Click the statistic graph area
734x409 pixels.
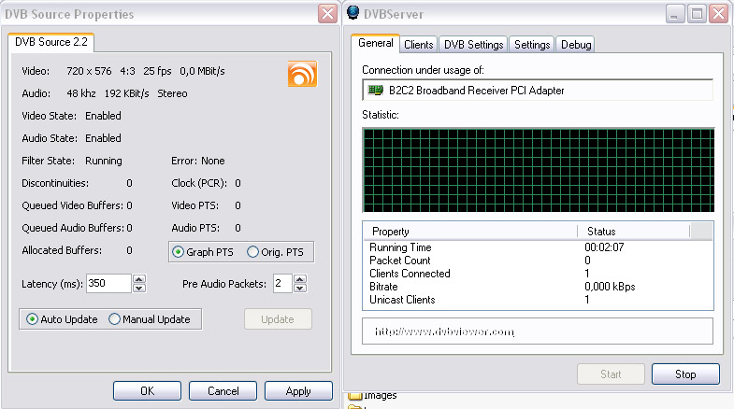[x=539, y=170]
